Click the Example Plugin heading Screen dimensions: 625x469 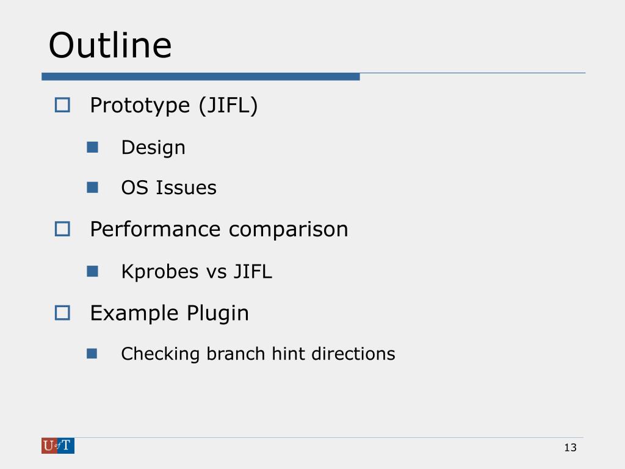tap(170, 313)
